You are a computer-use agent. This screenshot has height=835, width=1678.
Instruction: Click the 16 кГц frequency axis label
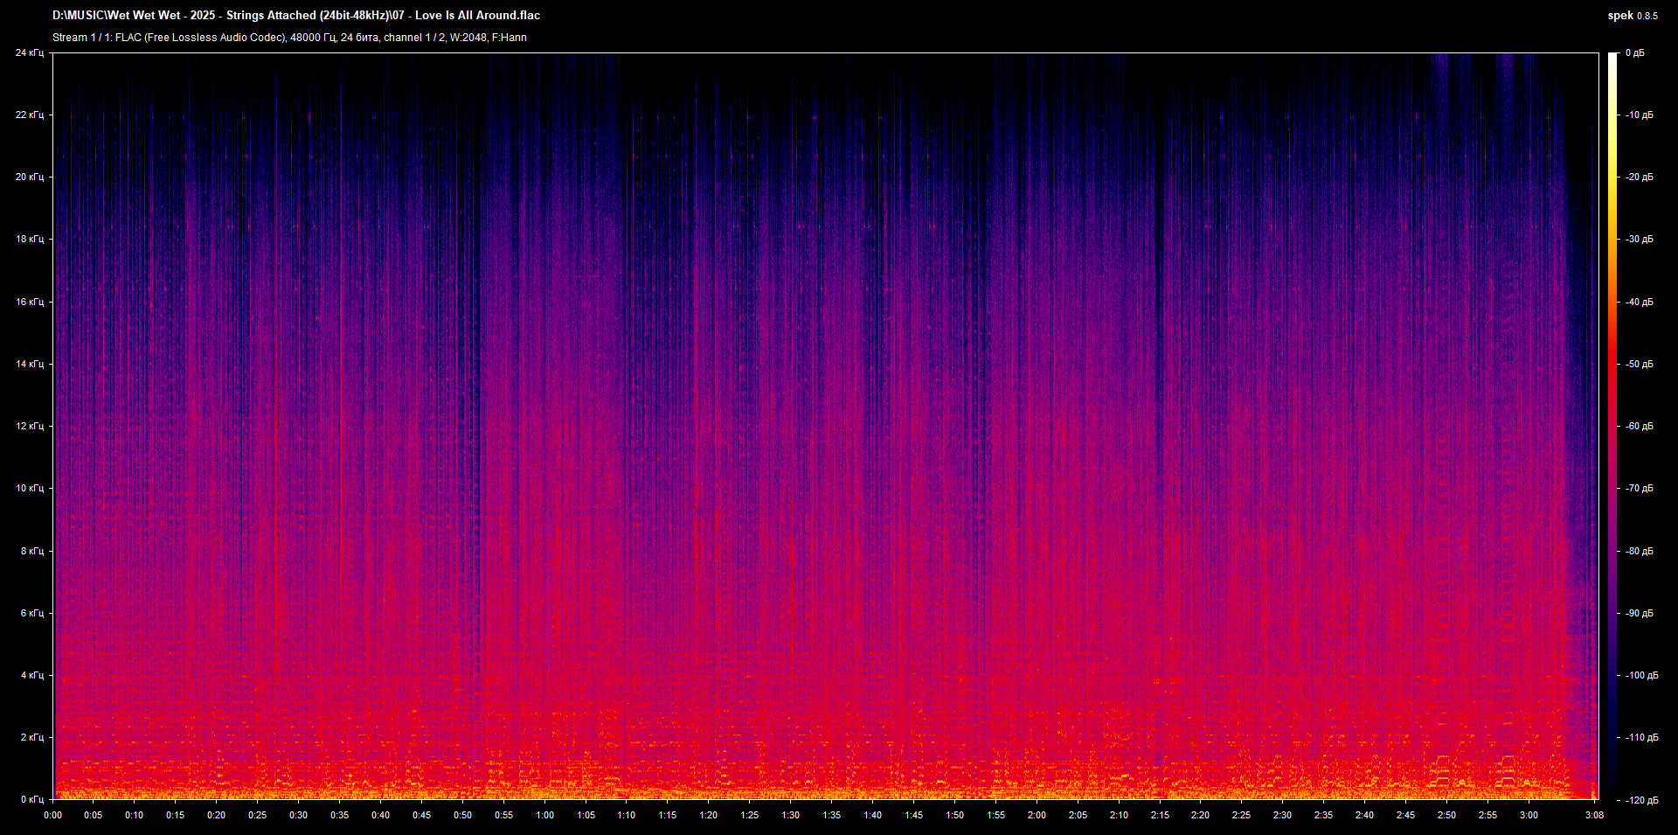(x=30, y=303)
